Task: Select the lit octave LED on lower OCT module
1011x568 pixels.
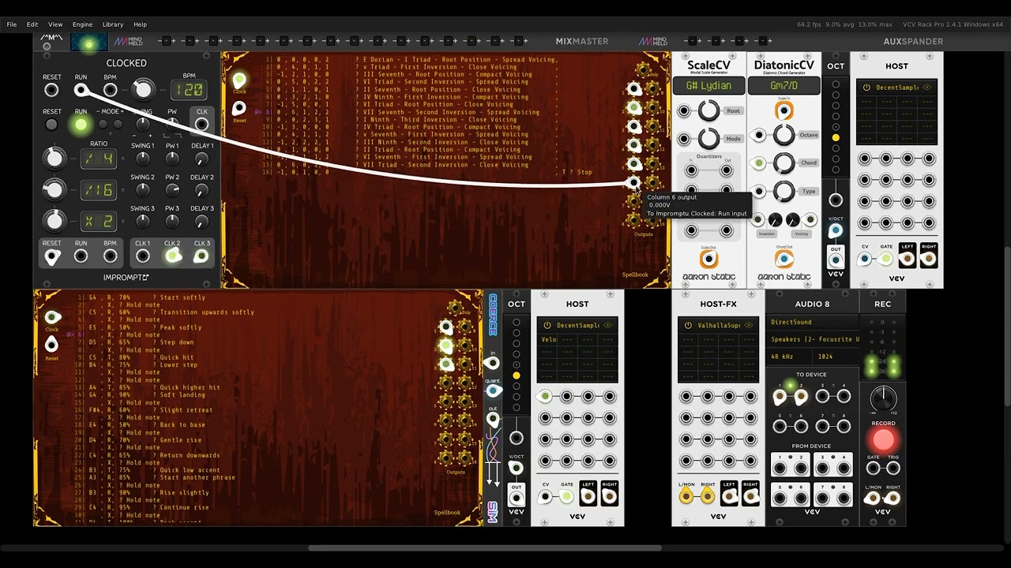Action: (x=516, y=376)
